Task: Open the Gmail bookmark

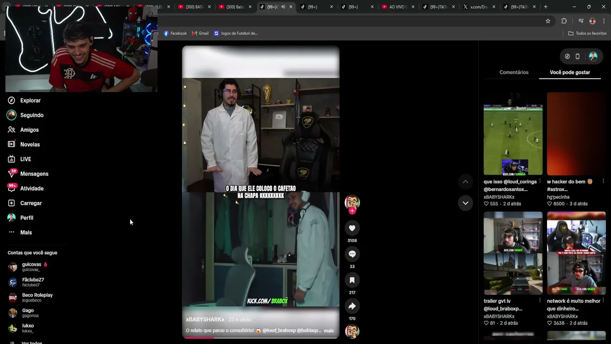Action: (x=200, y=33)
